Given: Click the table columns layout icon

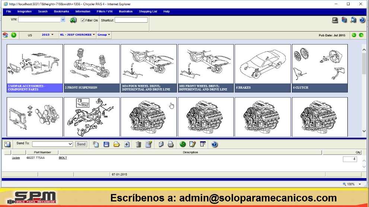Looking at the screenshot, I should (x=203, y=144).
